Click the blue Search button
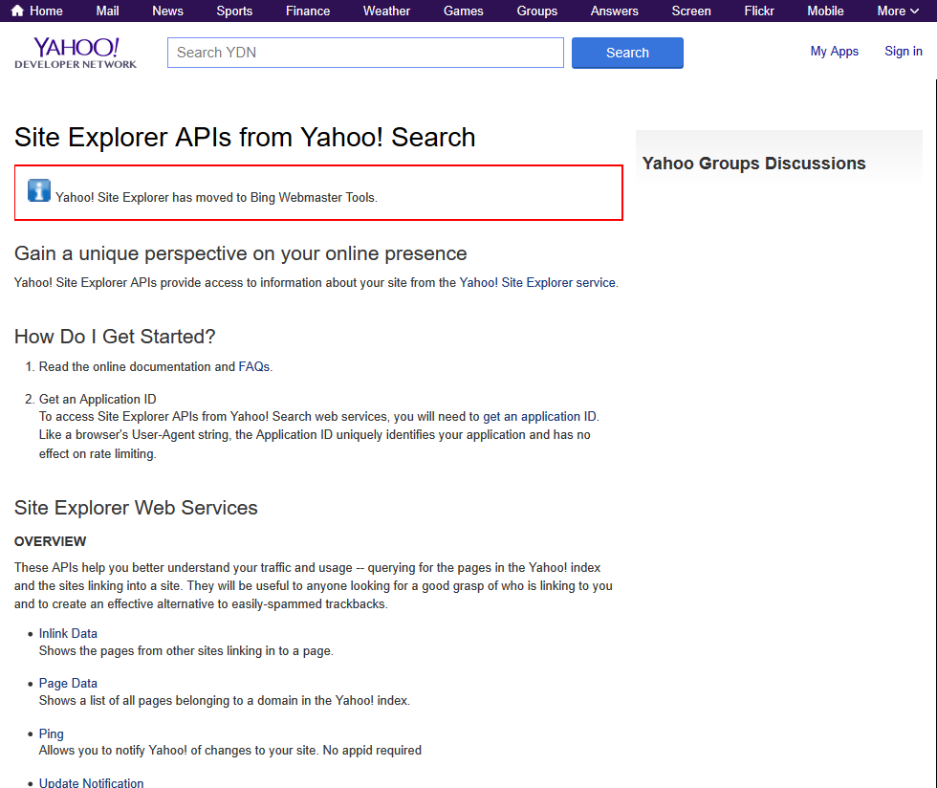The height and width of the screenshot is (788, 937). pyautogui.click(x=627, y=53)
